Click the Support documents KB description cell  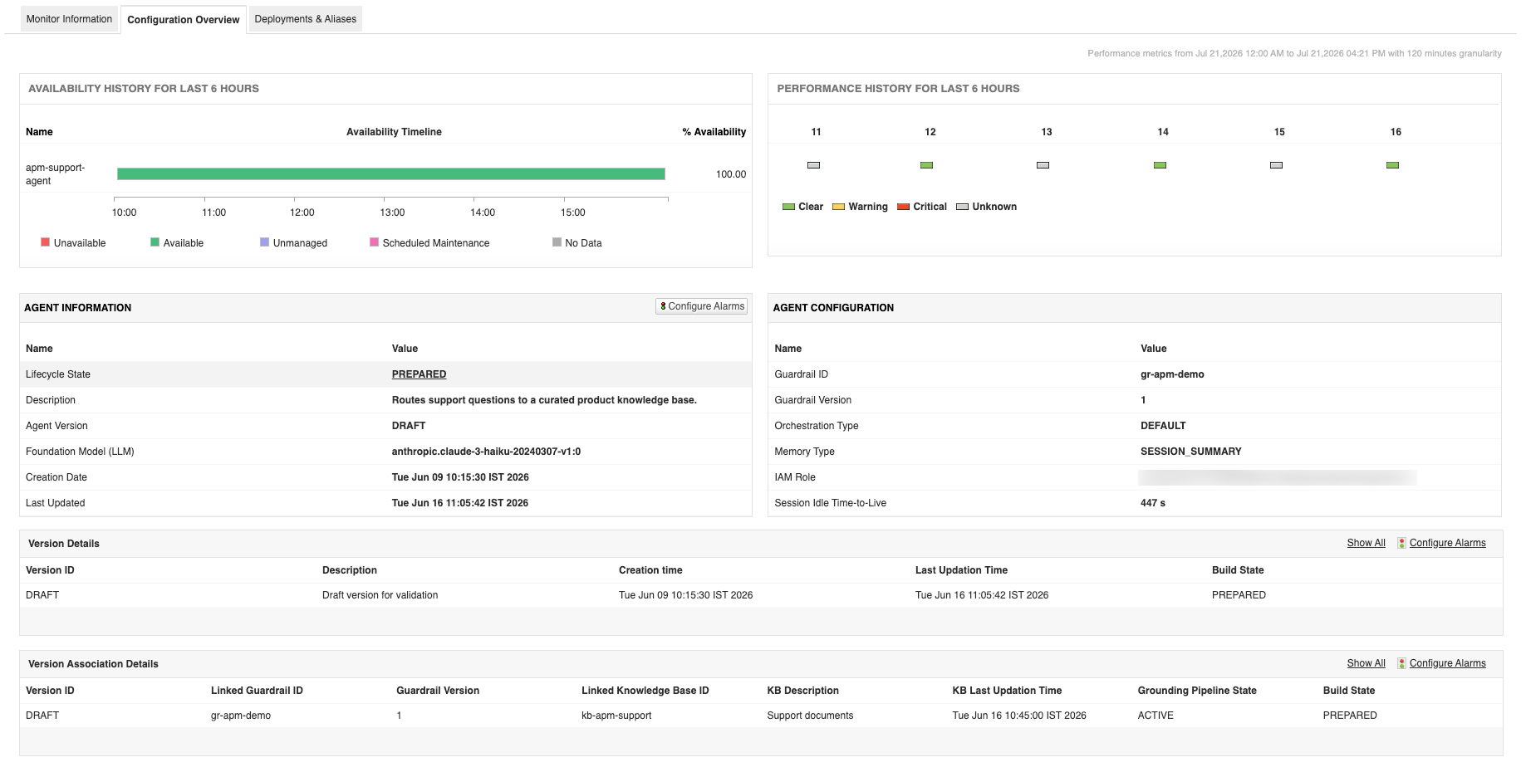[x=810, y=716]
